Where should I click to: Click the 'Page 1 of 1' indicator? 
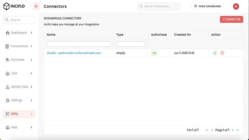(x=222, y=130)
